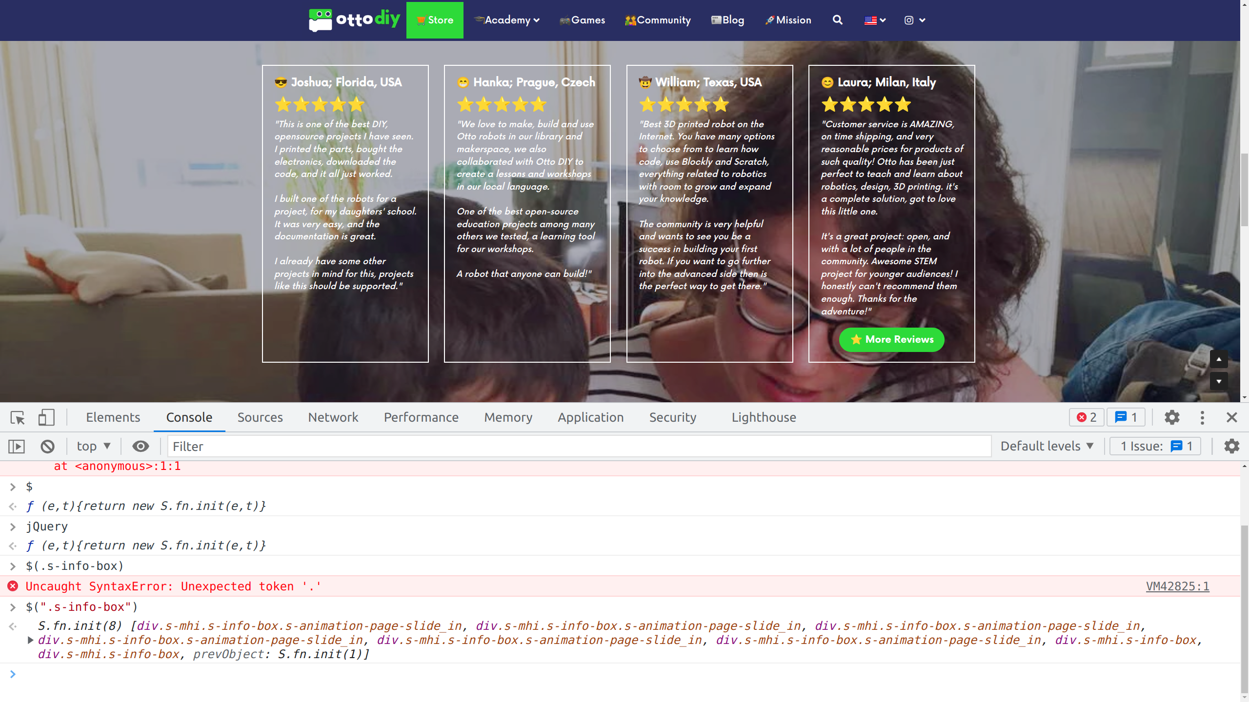
Task: Open DevTools main settings gear
Action: click(1172, 418)
